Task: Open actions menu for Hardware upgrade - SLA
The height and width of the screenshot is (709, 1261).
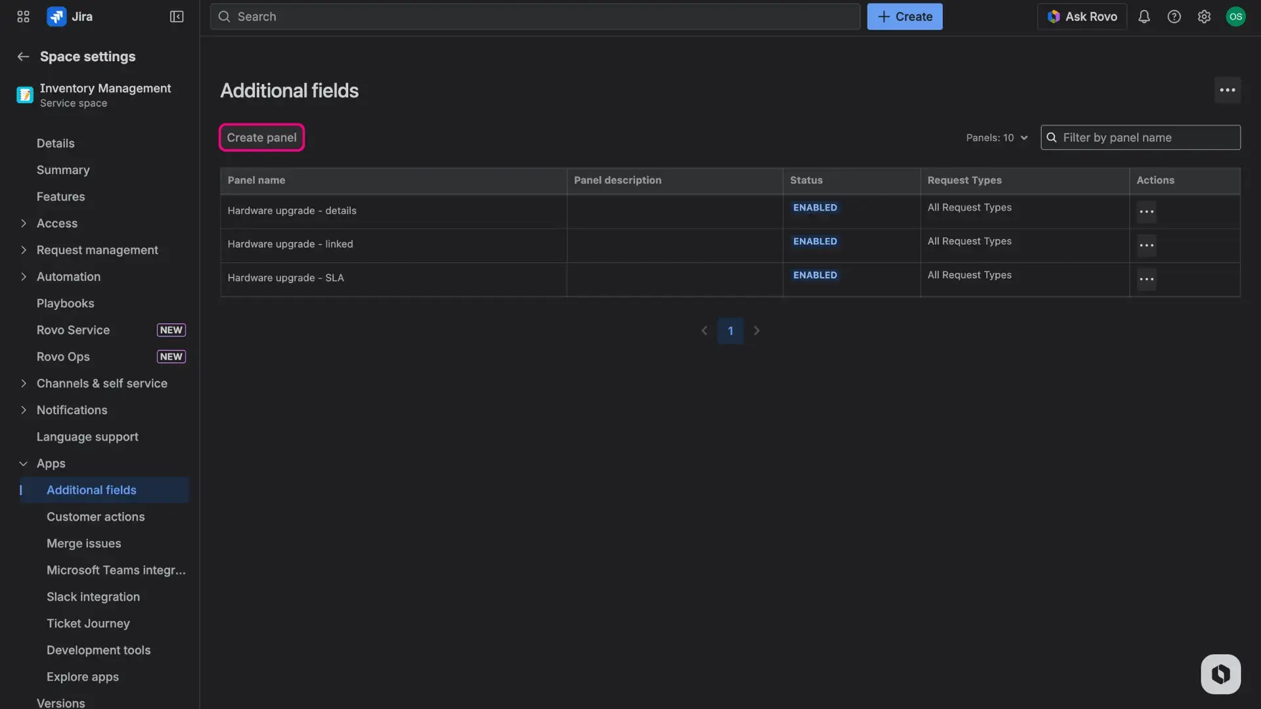Action: tap(1146, 279)
